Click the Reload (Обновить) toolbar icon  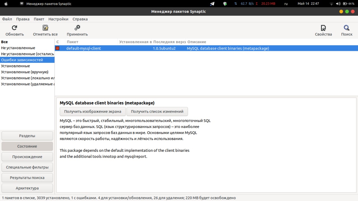pyautogui.click(x=15, y=28)
